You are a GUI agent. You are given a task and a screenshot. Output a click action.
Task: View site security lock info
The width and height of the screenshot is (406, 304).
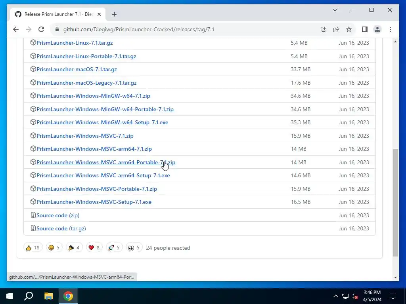coord(57,29)
